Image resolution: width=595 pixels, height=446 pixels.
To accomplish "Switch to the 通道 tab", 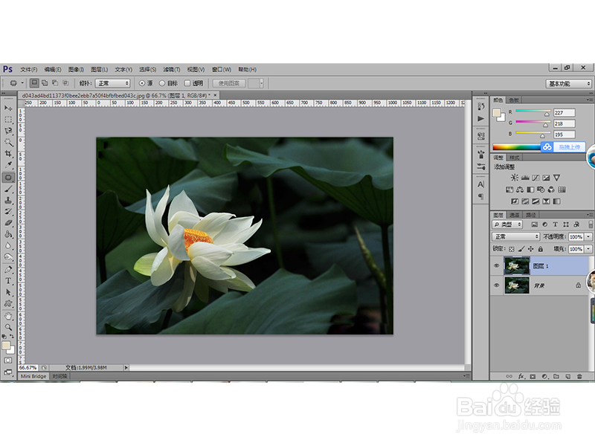I will (x=514, y=215).
